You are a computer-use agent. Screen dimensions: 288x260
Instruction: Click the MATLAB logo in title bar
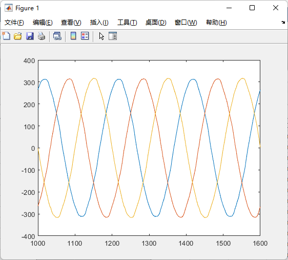pos(9,8)
